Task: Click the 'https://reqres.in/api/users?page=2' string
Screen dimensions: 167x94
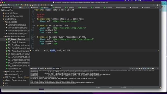Action: [73, 39]
